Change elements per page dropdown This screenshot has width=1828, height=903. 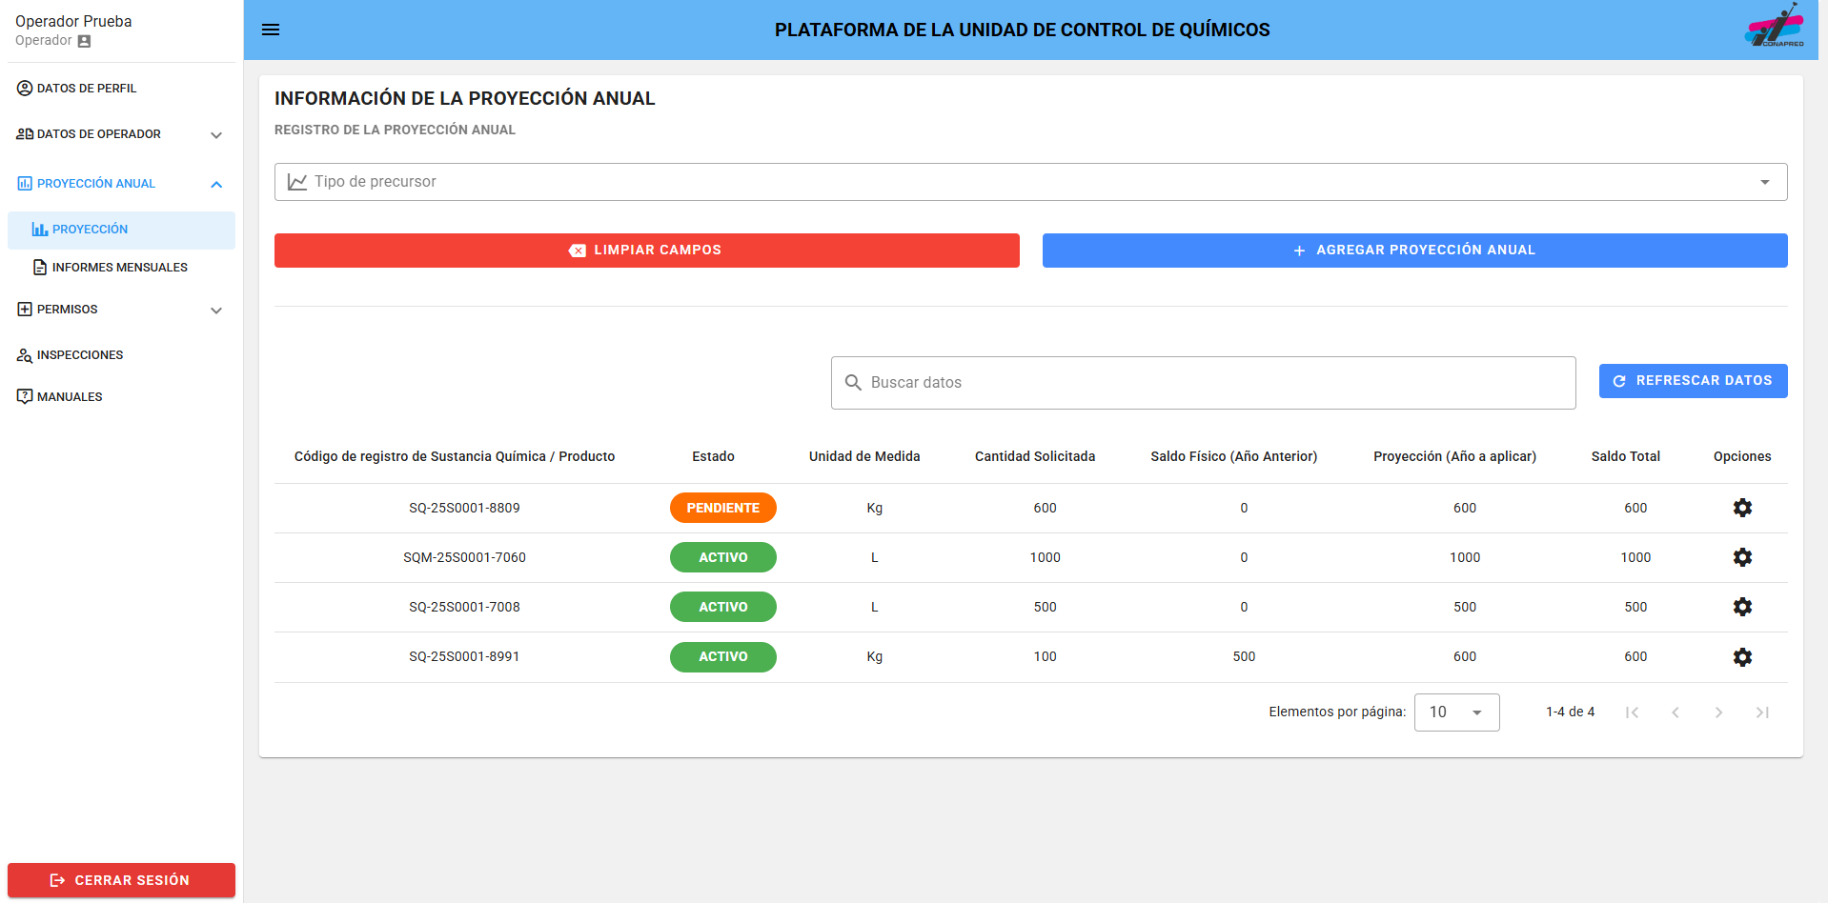point(1455,712)
